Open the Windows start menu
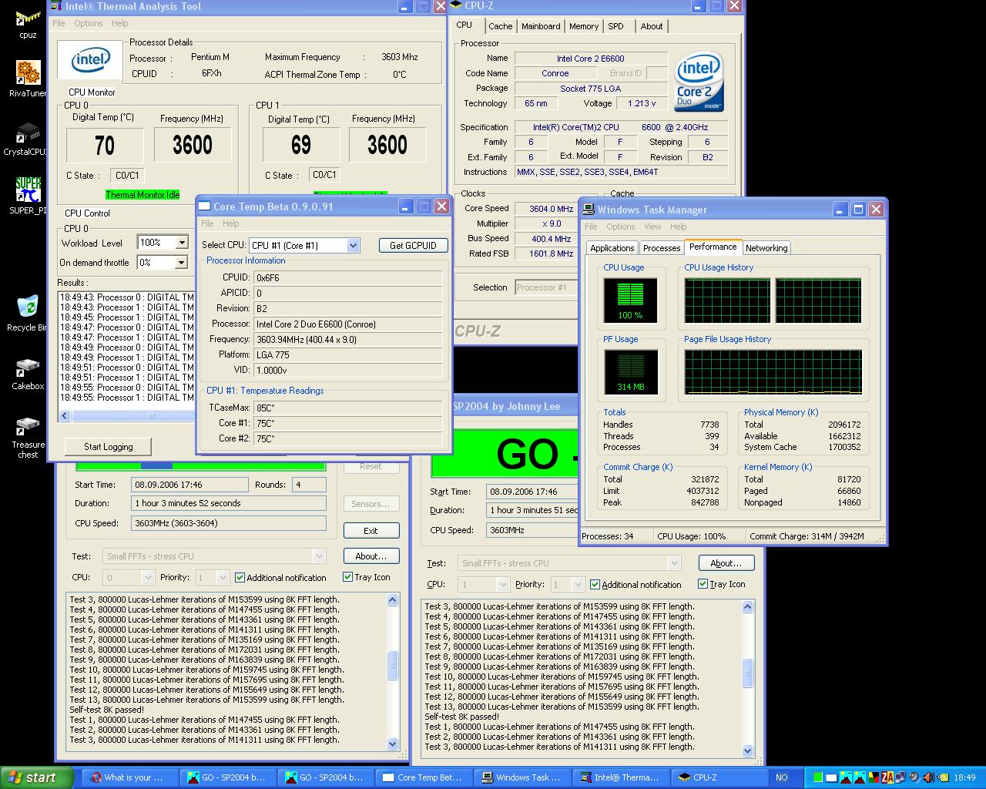The image size is (986, 789). coord(37,777)
